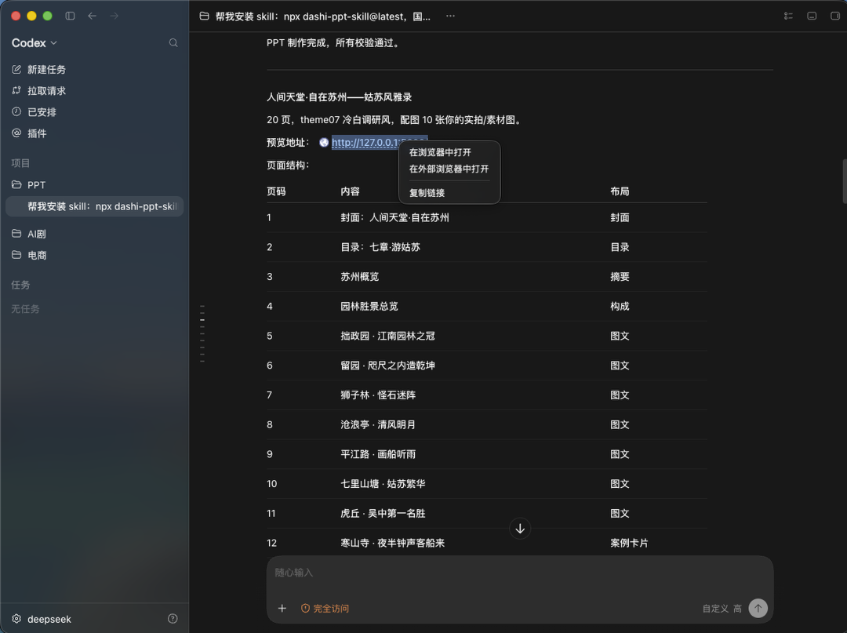Click the heading 人间天堂·自在苏州——姑苏风雅录
Screen dimensions: 847x633
tap(340, 97)
